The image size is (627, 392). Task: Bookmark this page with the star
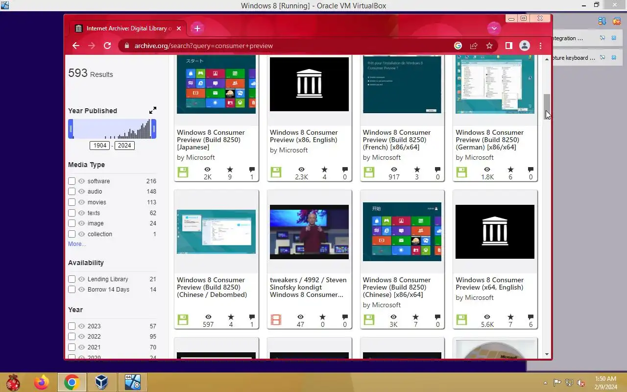tap(489, 46)
